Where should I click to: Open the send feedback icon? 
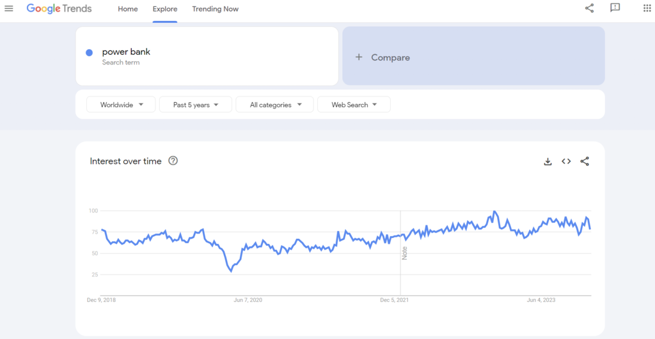[615, 8]
